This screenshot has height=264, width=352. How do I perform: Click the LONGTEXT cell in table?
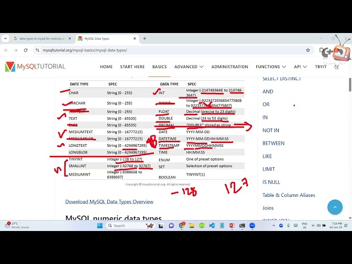pyautogui.click(x=78, y=145)
